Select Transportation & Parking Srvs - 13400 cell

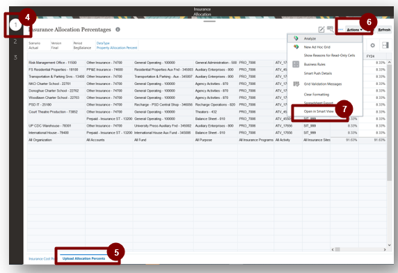click(x=56, y=77)
